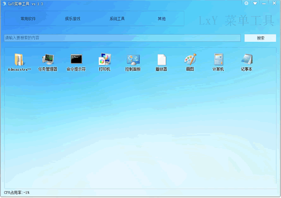Minimize the LxY菜单工具 window
The width and height of the screenshot is (281, 198).
click(264, 3)
